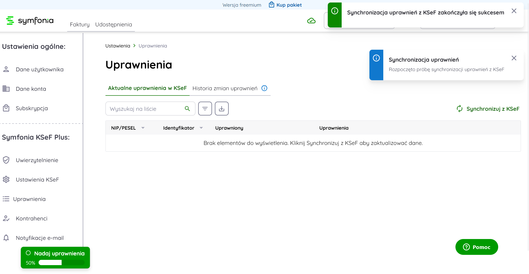Screen dimensions: 529x274
Task: Click the 50% onboarding progress bar
Action: 61,263
